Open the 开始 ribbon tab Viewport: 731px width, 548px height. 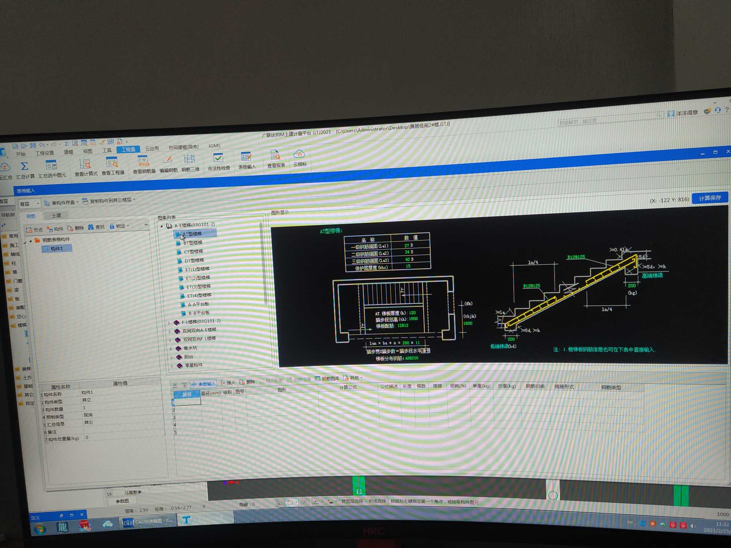click(20, 154)
